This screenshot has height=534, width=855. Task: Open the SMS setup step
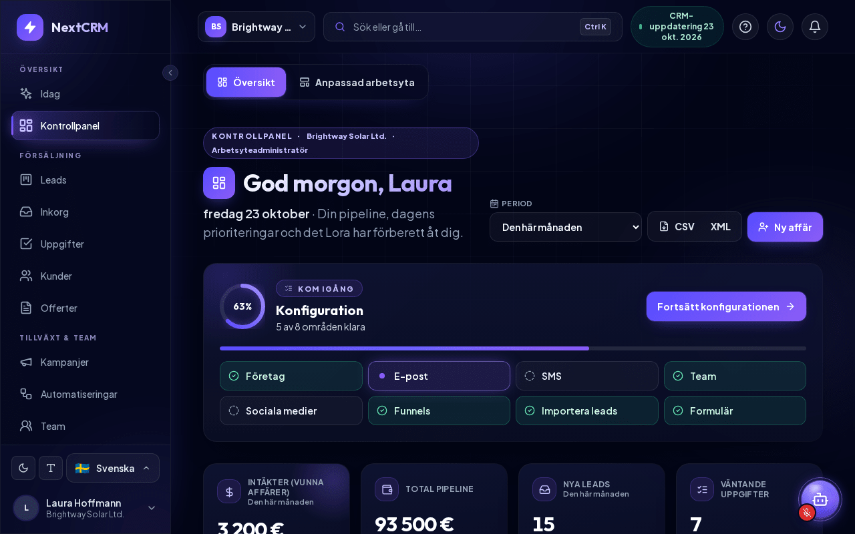point(587,376)
